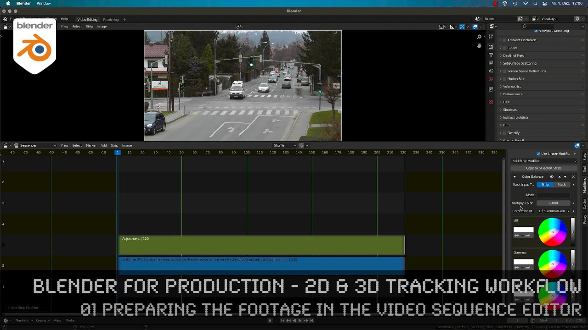The image size is (588, 330).
Task: Click the preview zoom magnifier icon
Action: point(479,37)
